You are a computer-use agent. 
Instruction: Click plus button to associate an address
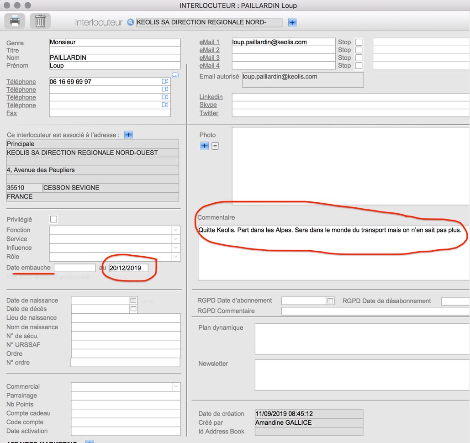pos(128,135)
